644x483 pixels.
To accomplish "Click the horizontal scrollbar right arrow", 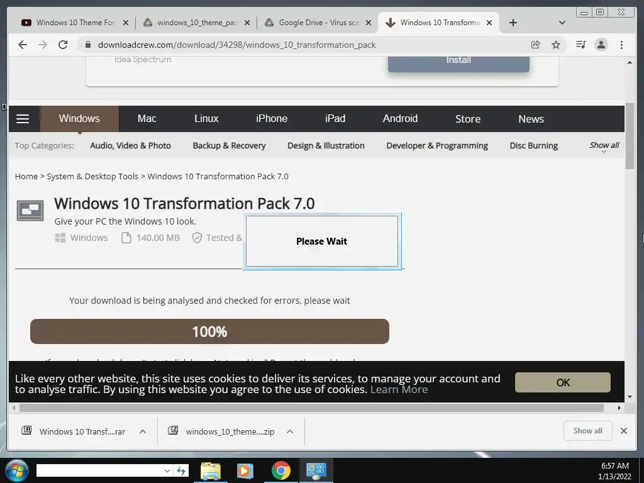I will pos(619,408).
